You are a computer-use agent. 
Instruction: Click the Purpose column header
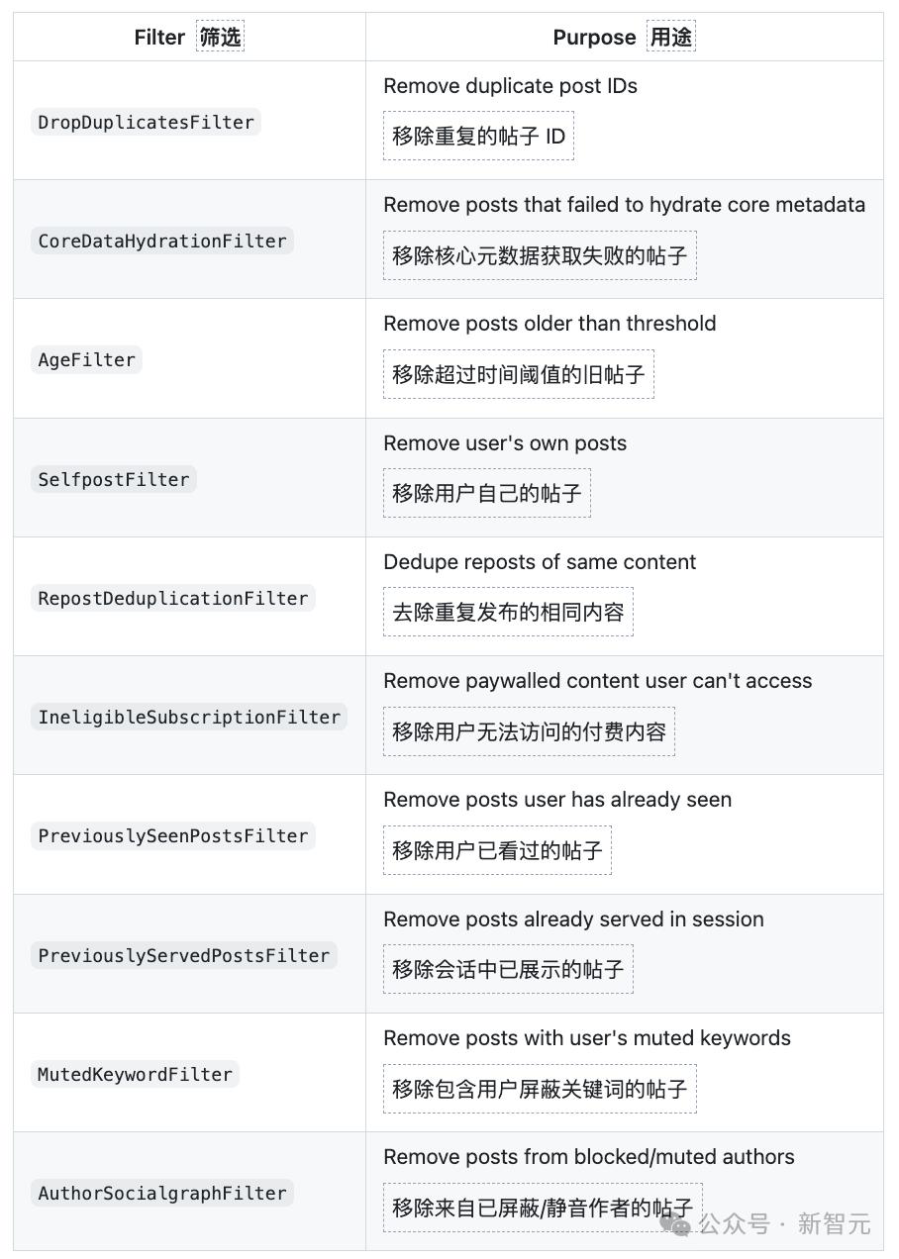point(594,38)
